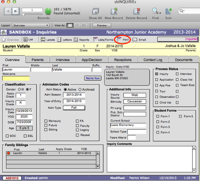Click the record position slider
This screenshot has height=181, width=200.
coord(23,15)
